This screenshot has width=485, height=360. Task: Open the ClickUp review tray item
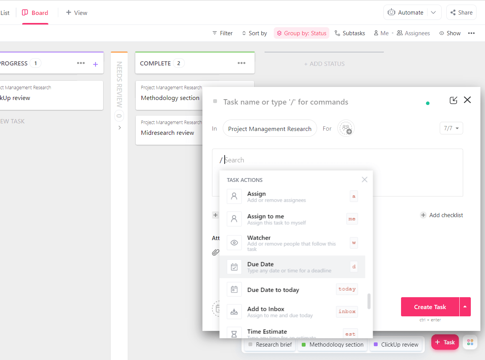tap(396, 345)
